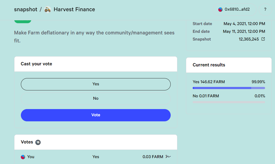Click the You voter name

31,157
